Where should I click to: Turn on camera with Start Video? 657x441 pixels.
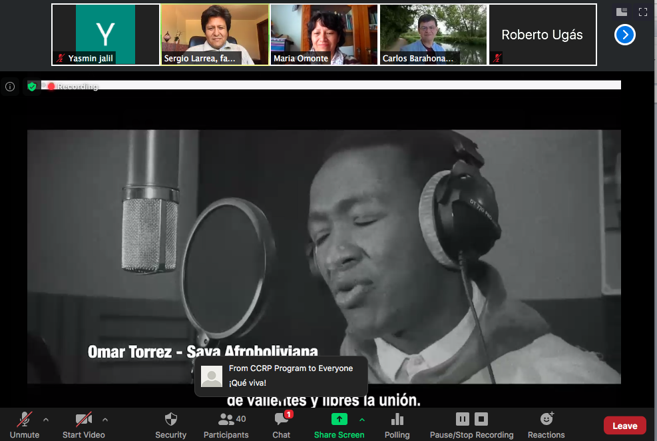[x=83, y=420]
